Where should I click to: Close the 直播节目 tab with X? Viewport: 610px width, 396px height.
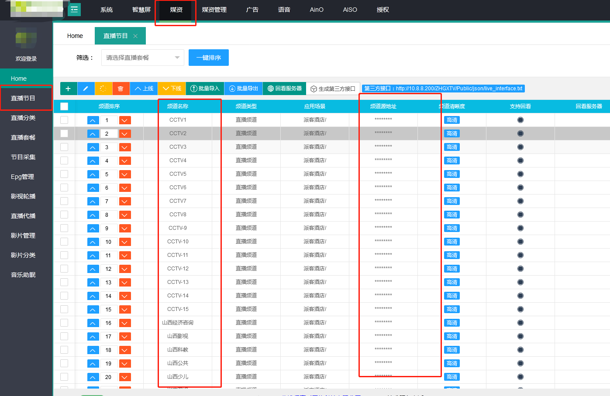pos(135,36)
